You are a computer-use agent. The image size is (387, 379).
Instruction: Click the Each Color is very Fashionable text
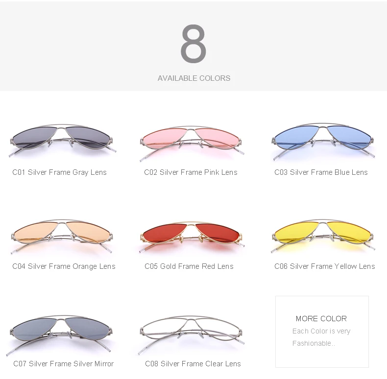point(321,337)
